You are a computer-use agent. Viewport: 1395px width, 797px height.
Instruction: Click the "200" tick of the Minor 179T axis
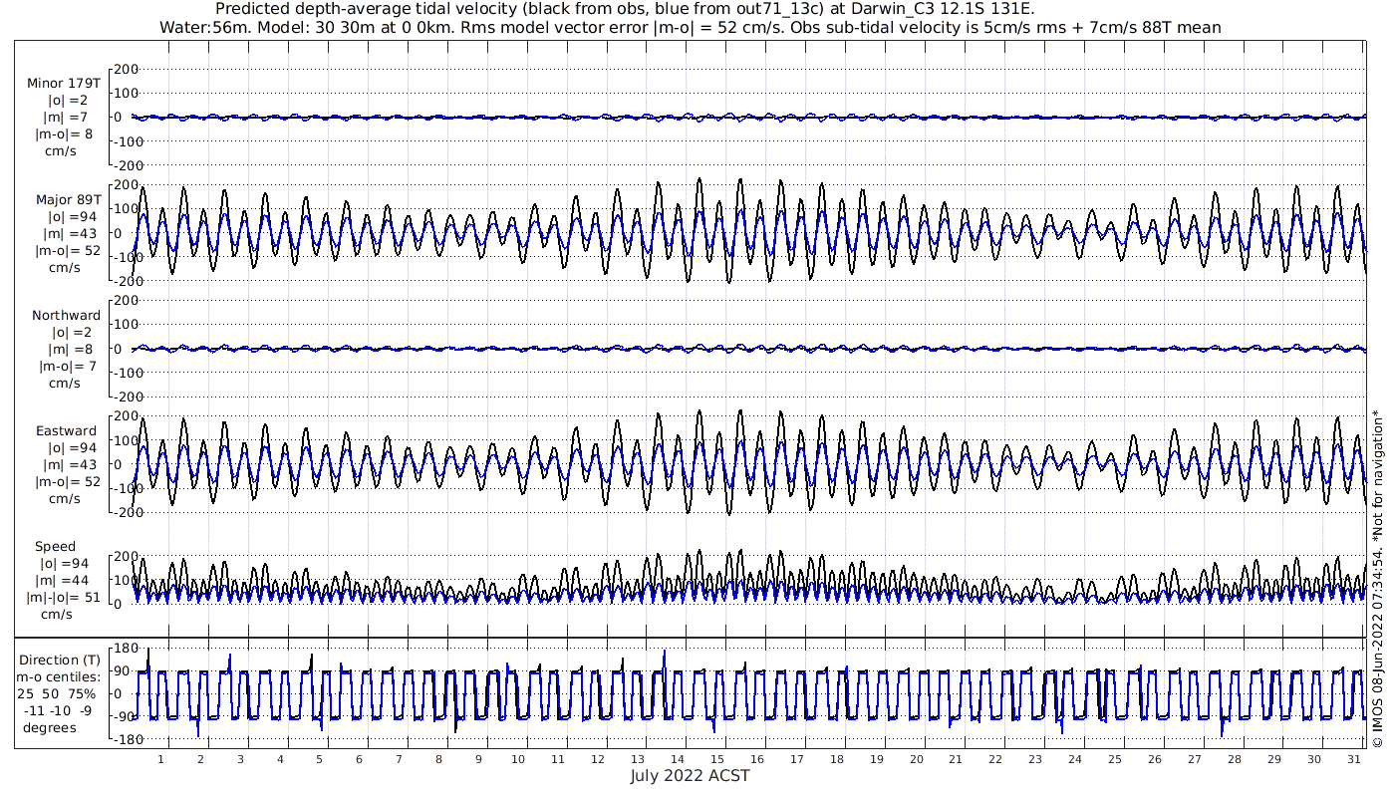click(x=126, y=70)
